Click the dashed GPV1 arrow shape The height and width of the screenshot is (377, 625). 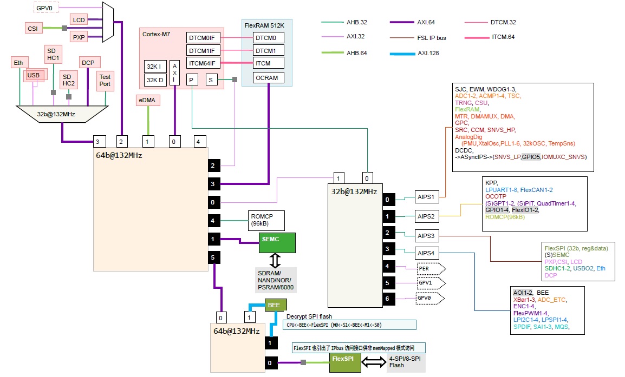(x=431, y=283)
